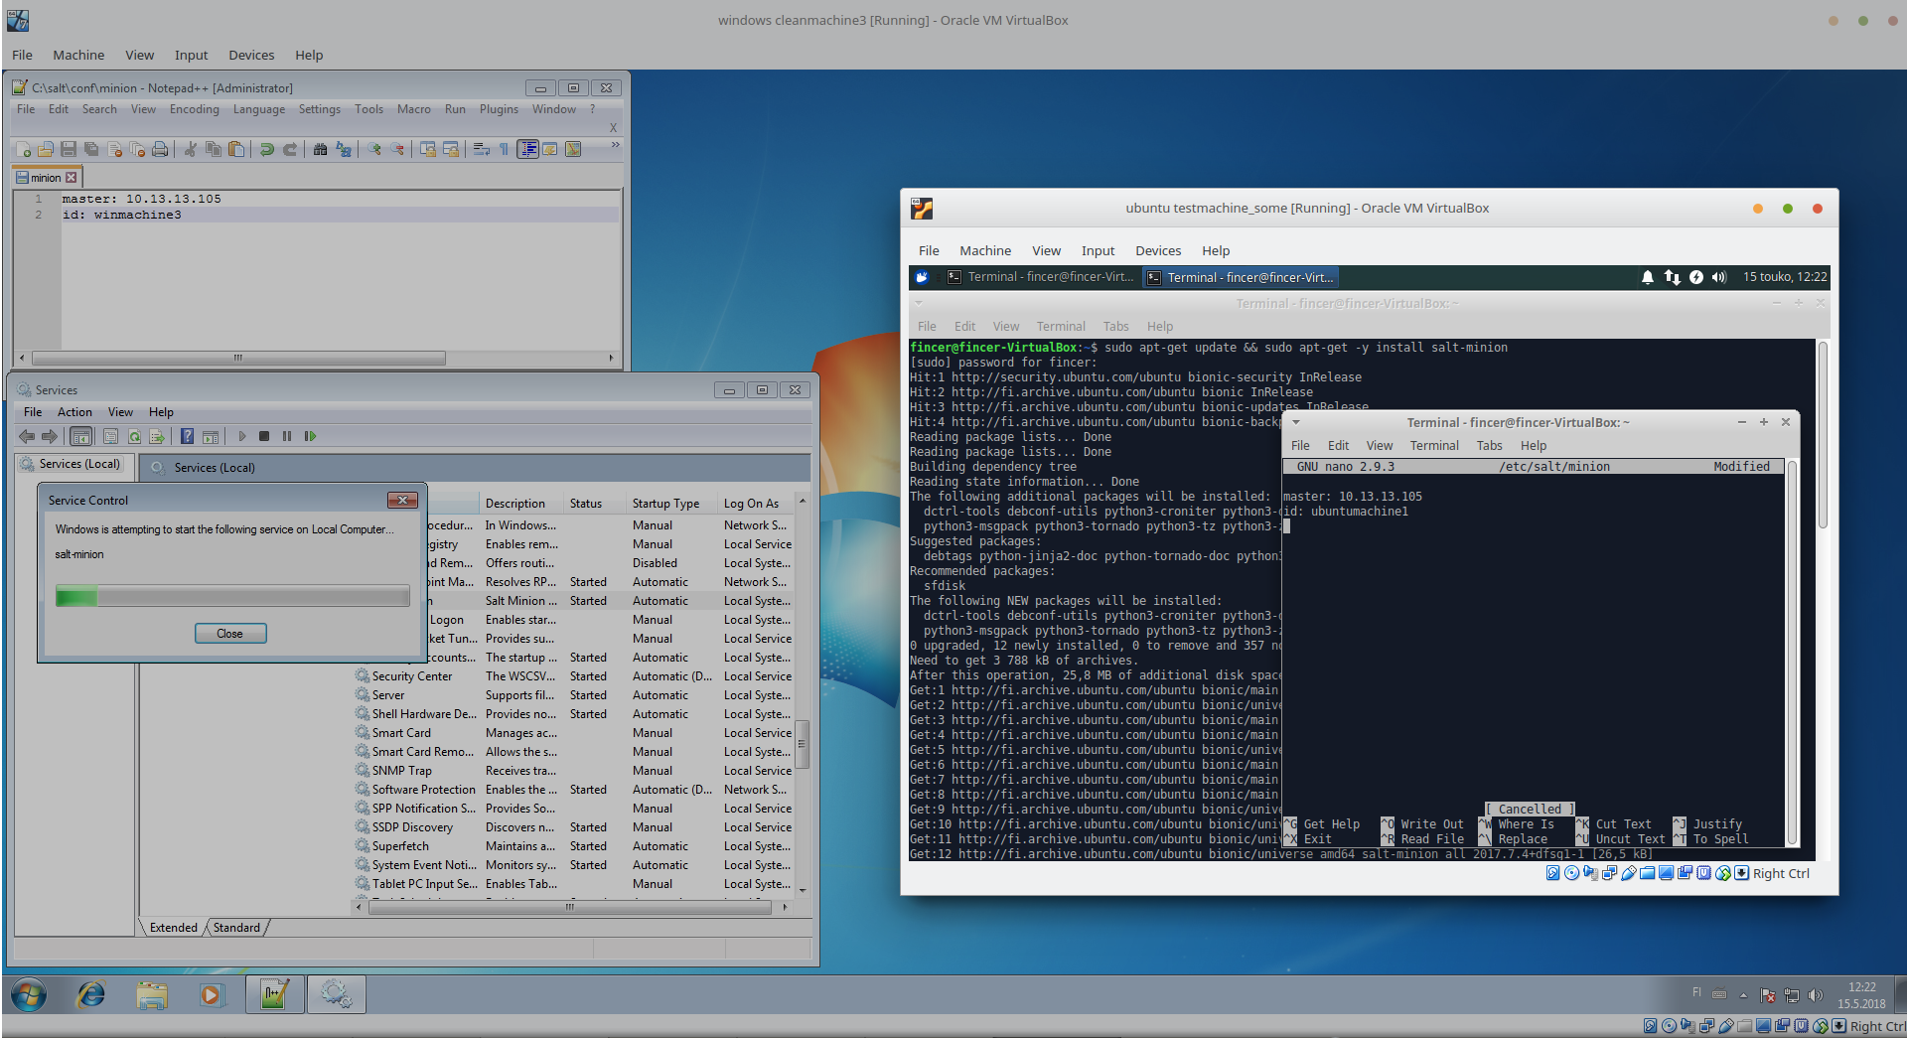
Task: Click Stop Service square button
Action: (264, 436)
